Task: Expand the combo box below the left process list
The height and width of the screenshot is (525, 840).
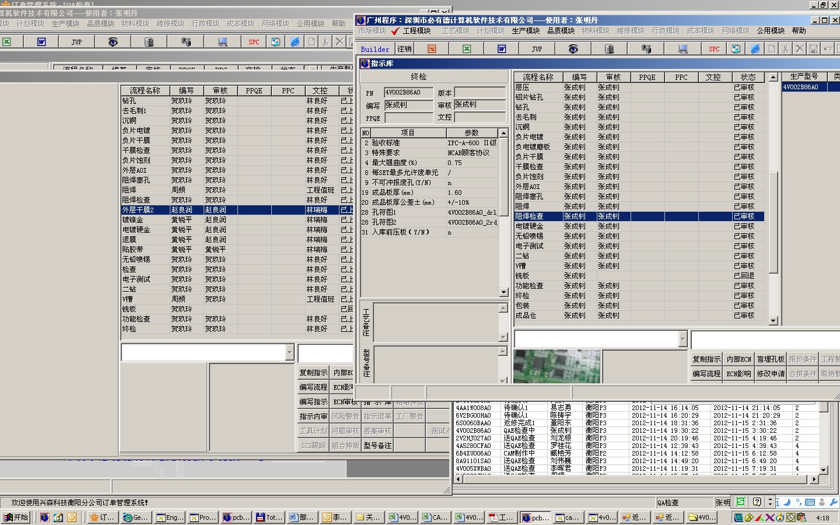Action: click(289, 352)
